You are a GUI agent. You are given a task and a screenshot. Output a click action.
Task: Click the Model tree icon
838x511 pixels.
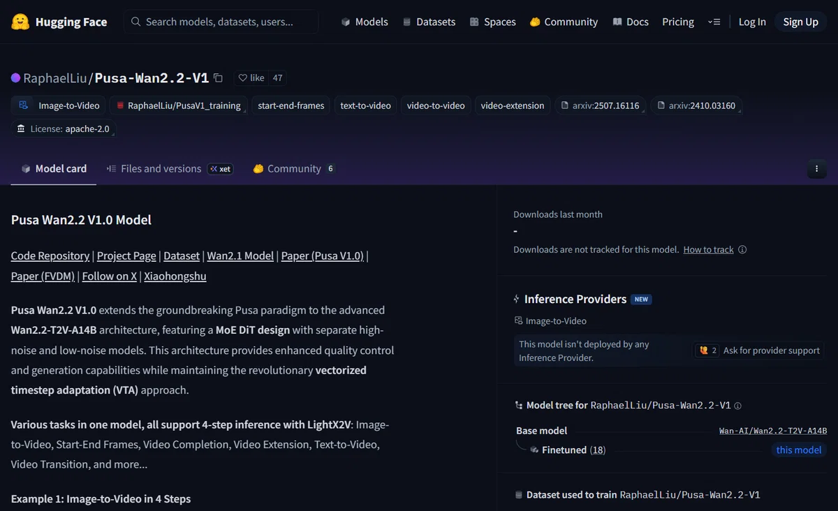tap(518, 405)
